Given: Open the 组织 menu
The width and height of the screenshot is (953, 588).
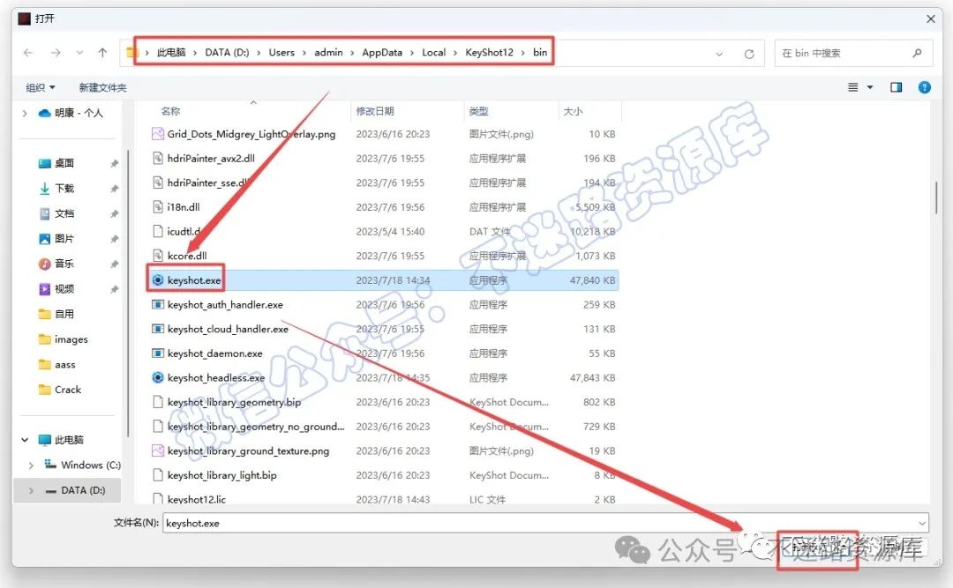Looking at the screenshot, I should [40, 87].
